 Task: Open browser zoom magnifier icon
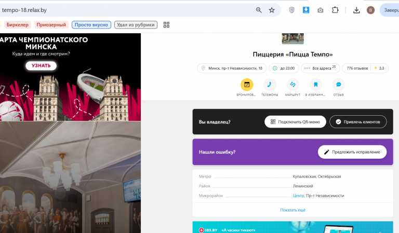click(x=259, y=10)
